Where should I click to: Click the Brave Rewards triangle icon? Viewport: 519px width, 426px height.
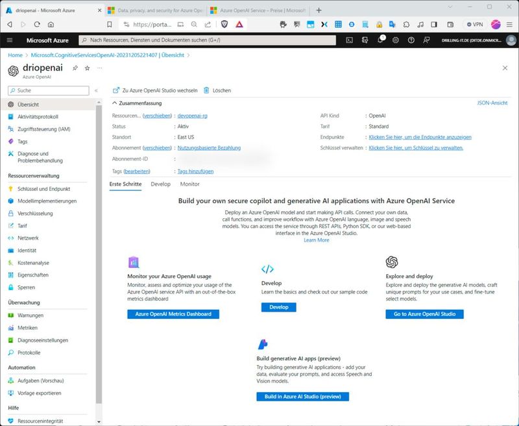click(x=239, y=24)
